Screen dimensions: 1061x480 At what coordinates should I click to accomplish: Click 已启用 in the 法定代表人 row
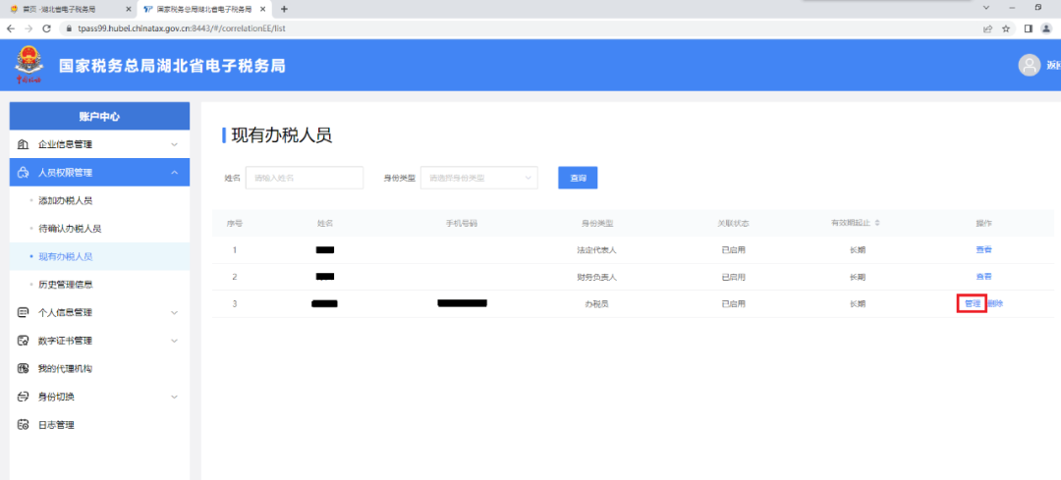[734, 249]
